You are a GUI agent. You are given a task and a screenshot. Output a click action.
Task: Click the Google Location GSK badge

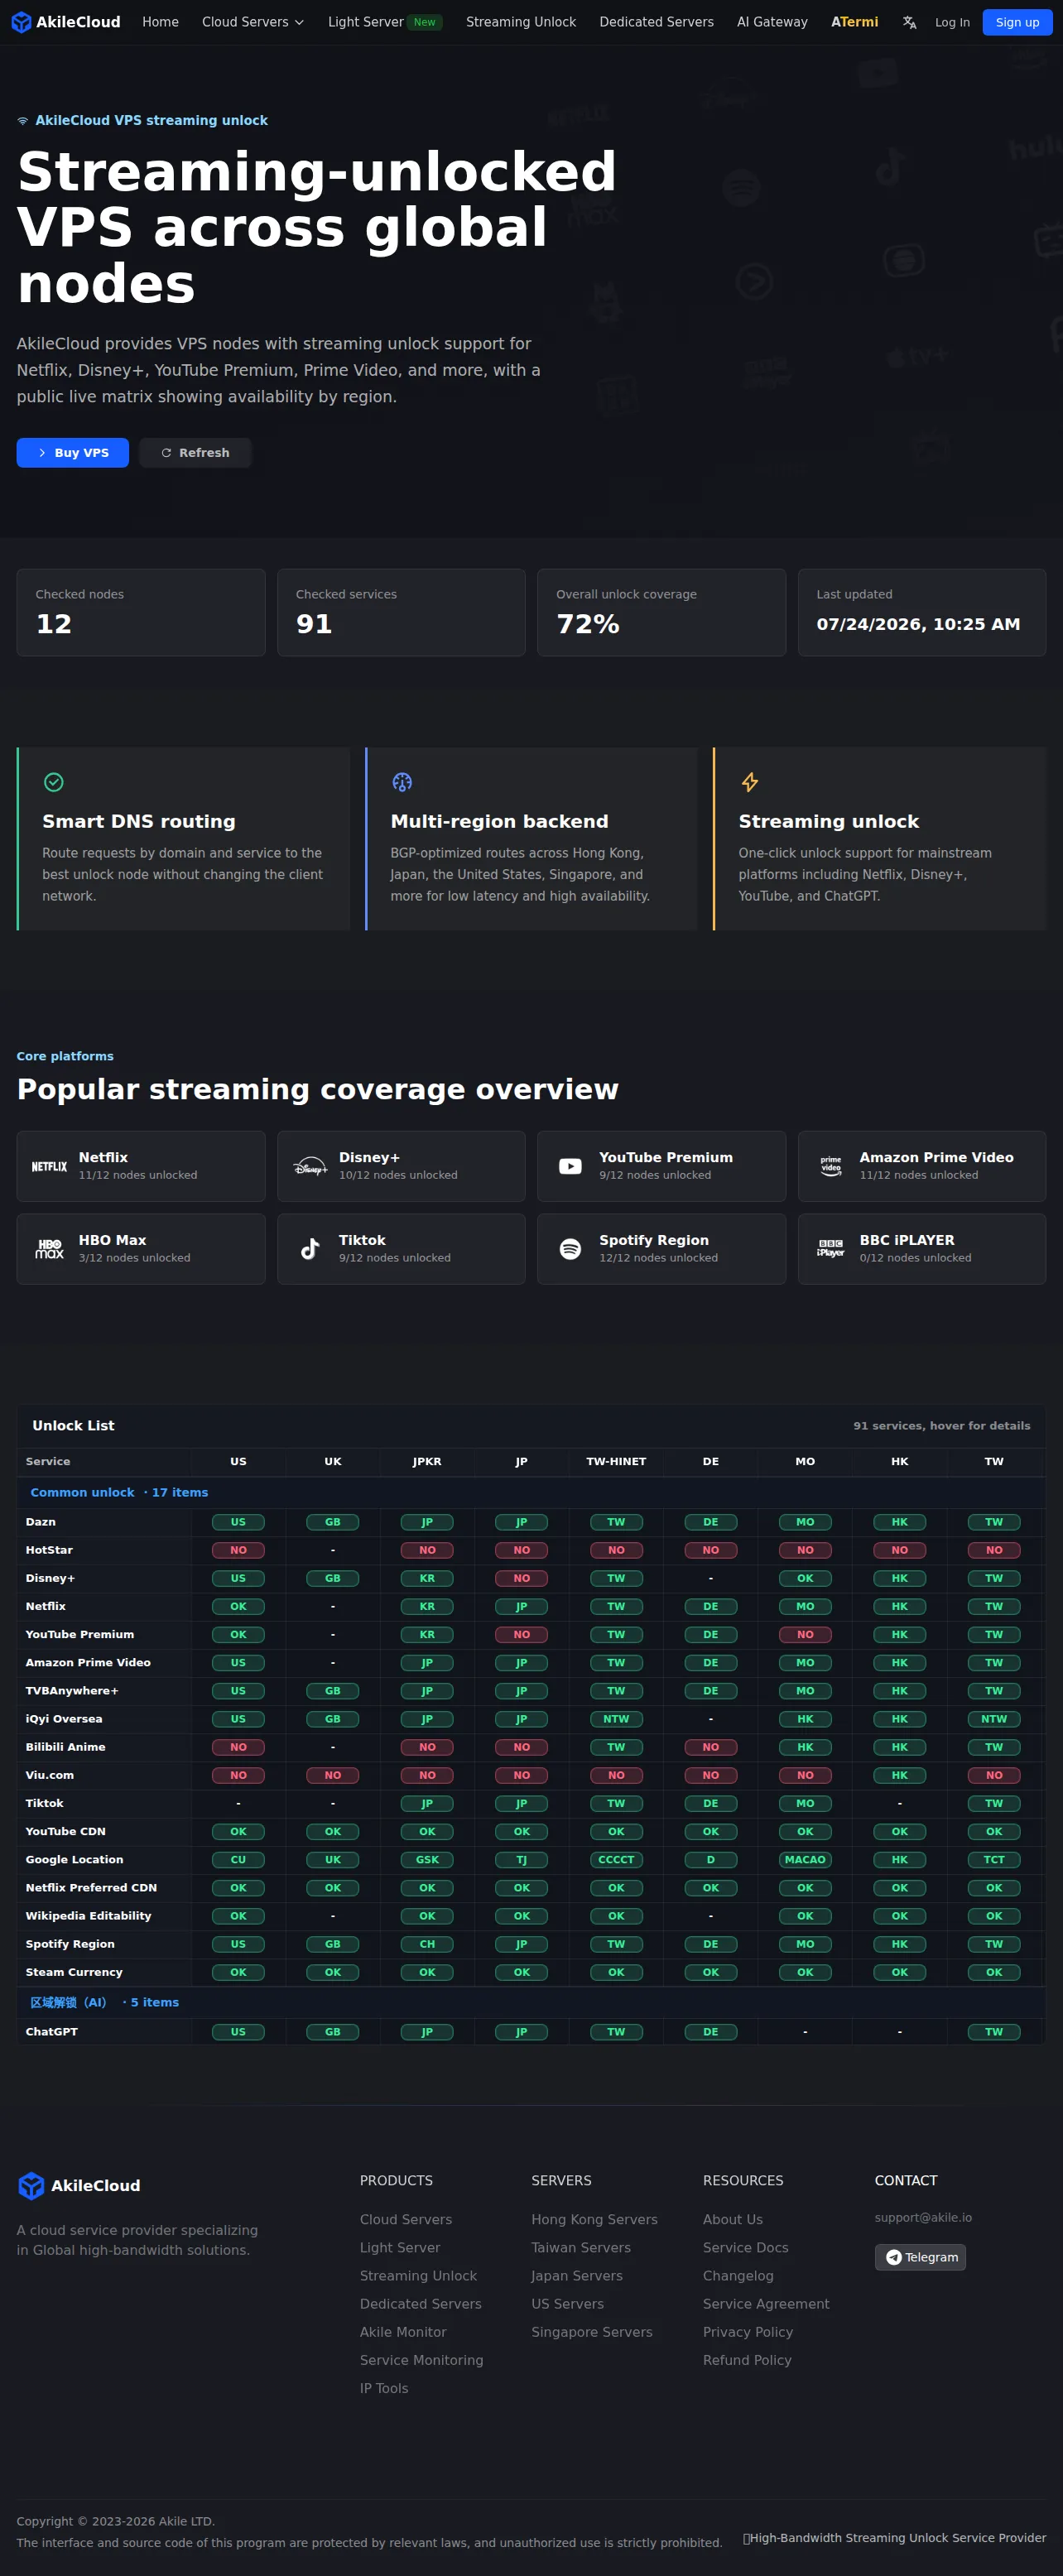coord(427,1859)
